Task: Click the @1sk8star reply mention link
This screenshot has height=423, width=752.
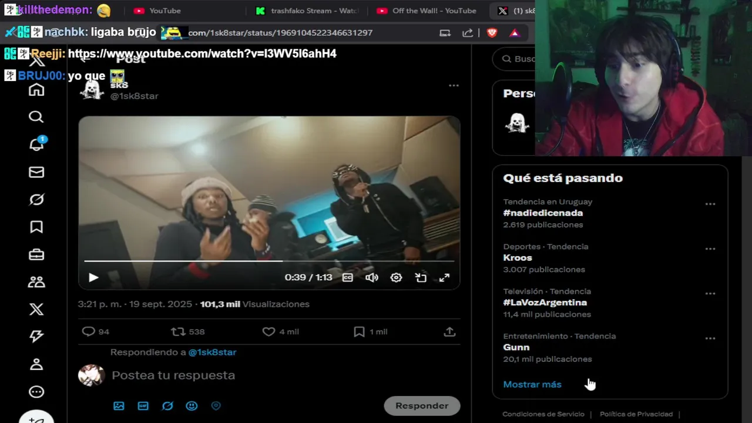Action: coord(212,352)
